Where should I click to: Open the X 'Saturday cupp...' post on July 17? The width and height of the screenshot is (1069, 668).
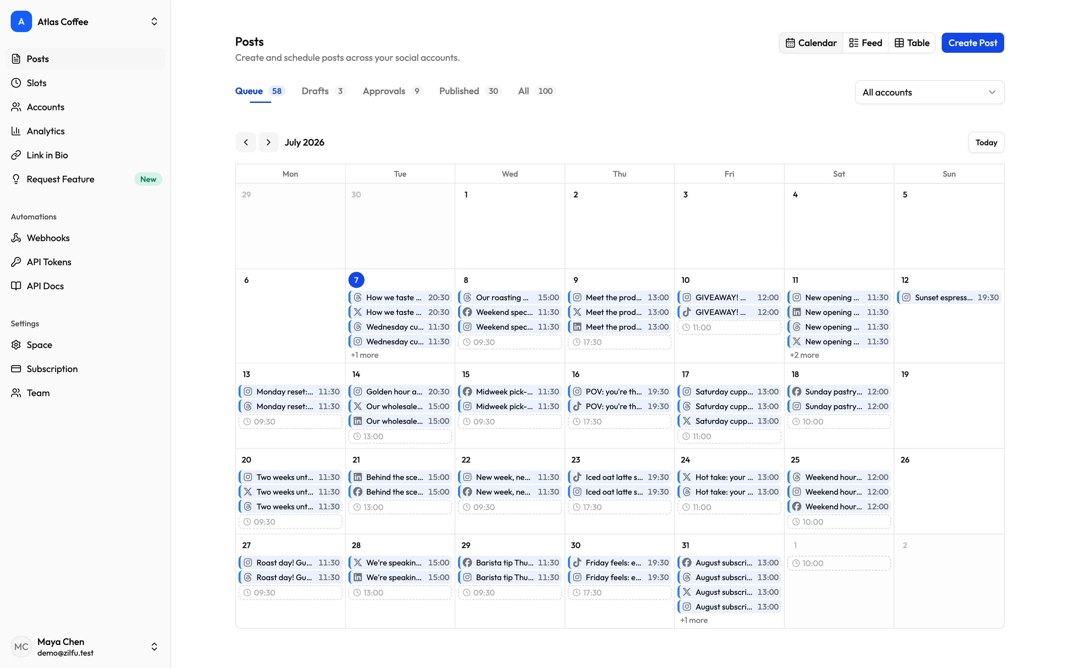(x=729, y=421)
